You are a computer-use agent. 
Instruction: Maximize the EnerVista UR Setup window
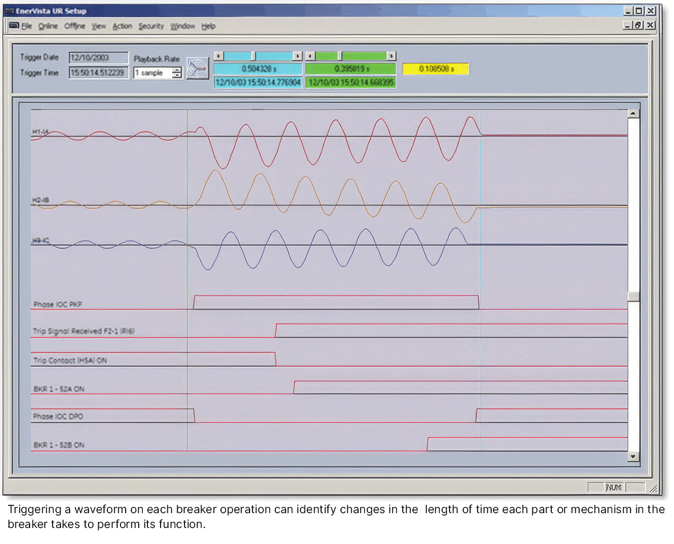point(639,11)
